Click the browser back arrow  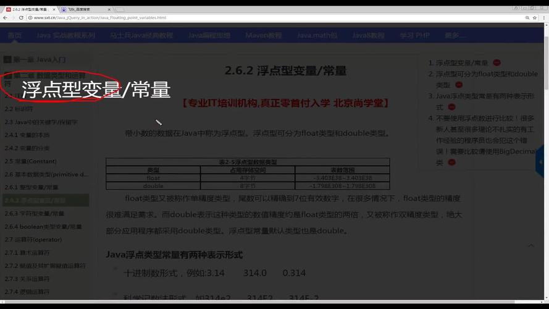[6, 17]
